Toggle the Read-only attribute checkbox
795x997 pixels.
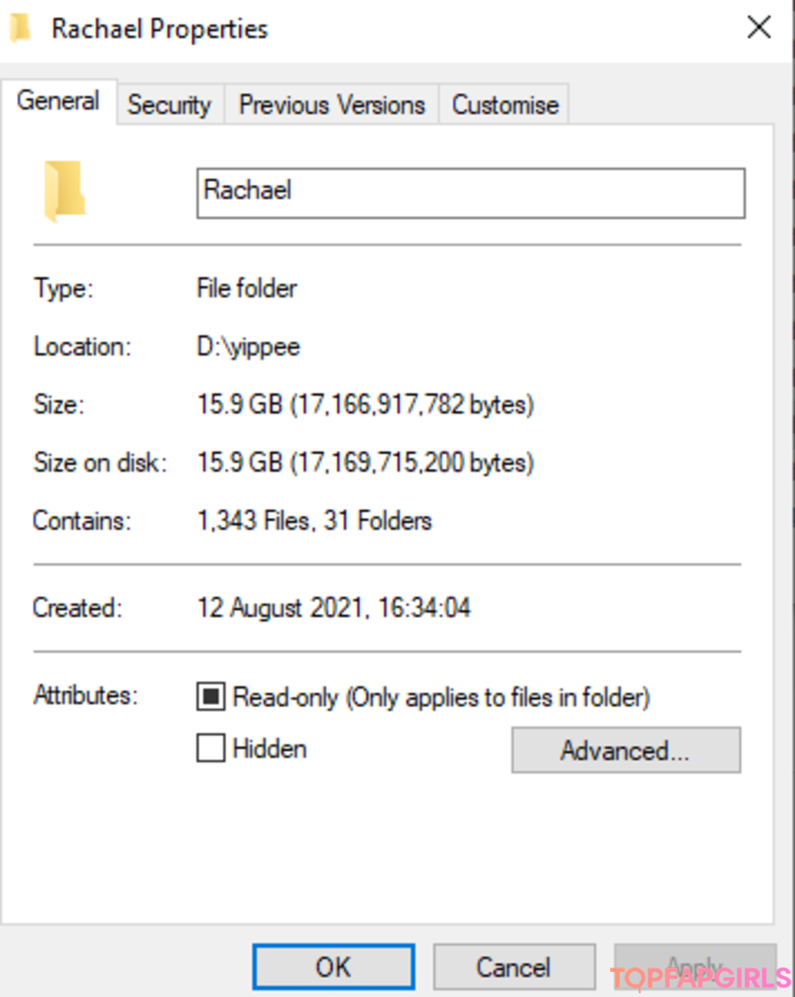pos(211,696)
